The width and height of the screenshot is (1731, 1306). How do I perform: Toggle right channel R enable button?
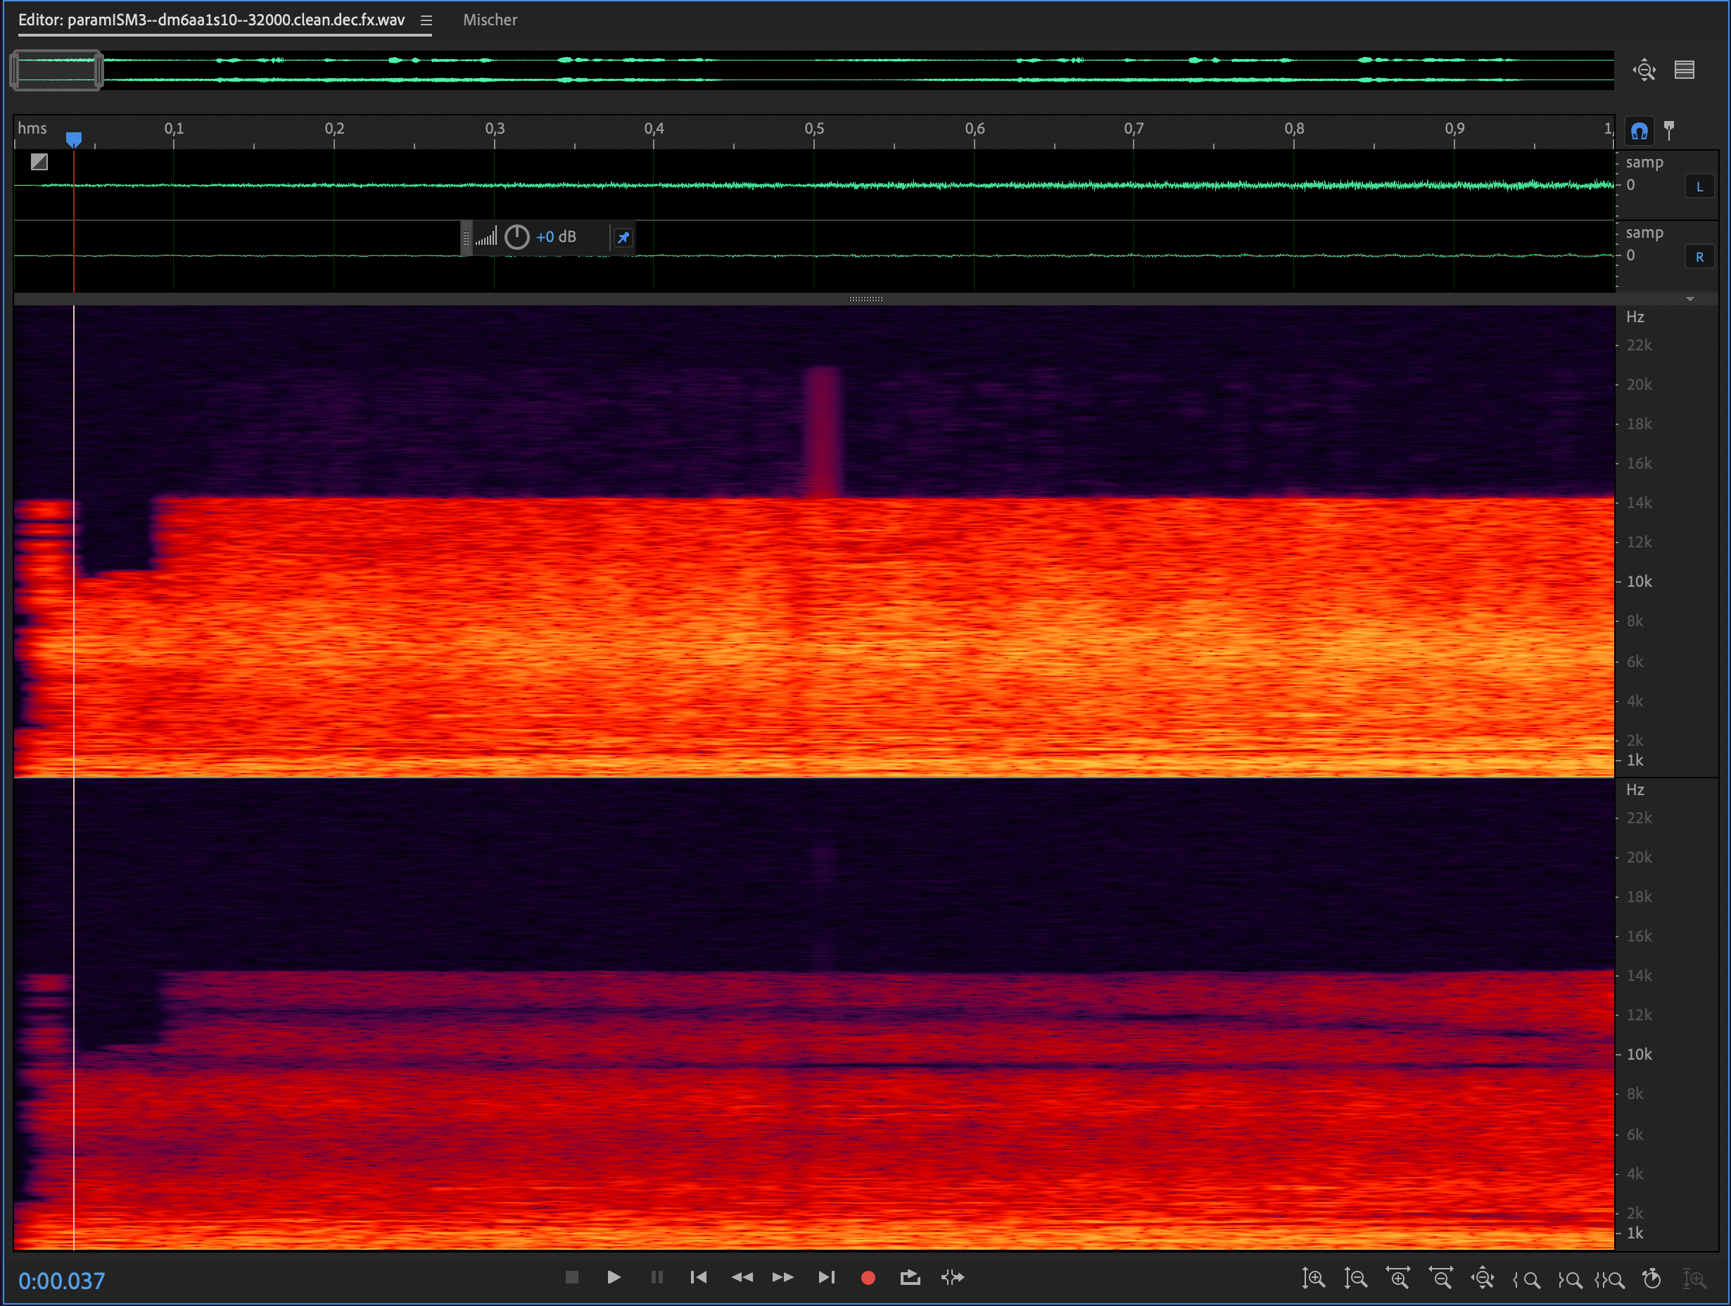click(1699, 257)
